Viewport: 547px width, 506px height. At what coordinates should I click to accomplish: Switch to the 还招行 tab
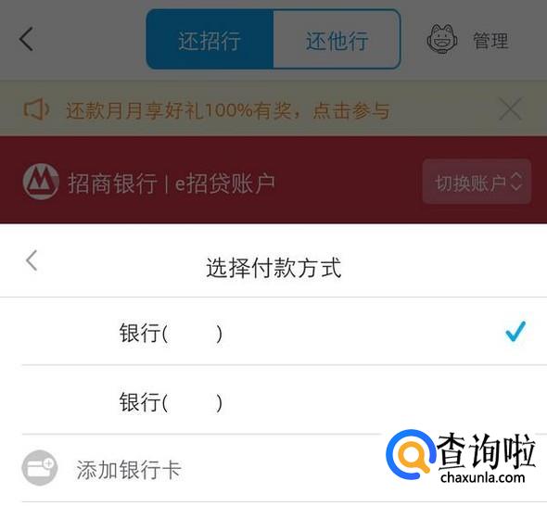pyautogui.click(x=210, y=40)
